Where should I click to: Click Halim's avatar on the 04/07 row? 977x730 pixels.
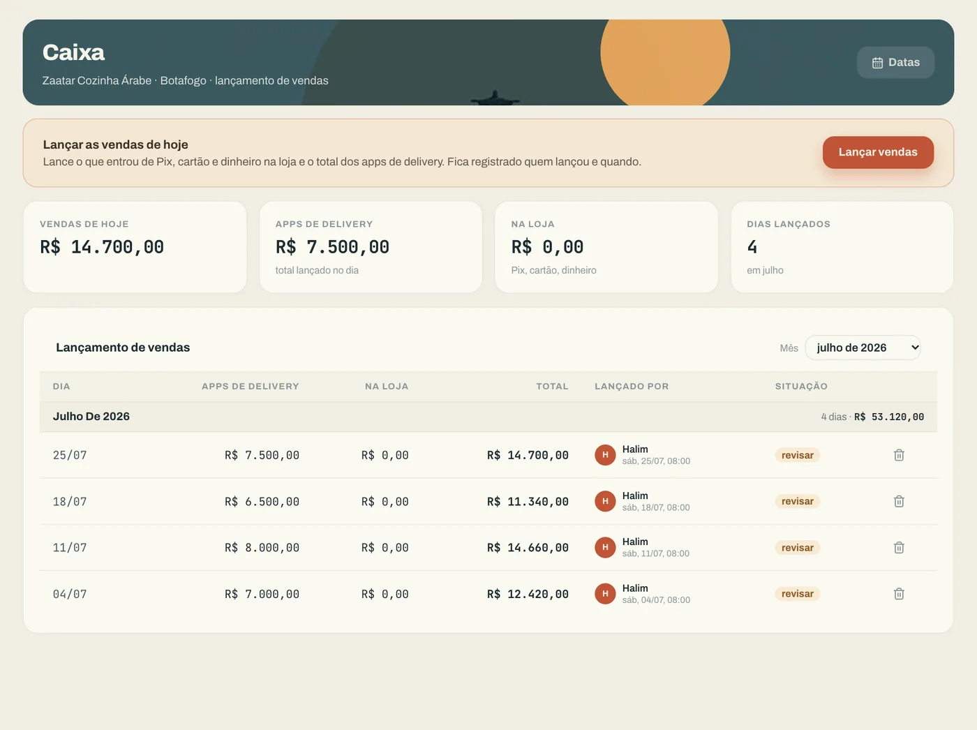point(605,594)
